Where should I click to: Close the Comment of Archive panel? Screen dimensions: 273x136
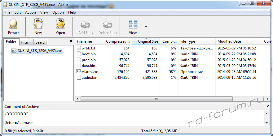click(x=268, y=106)
